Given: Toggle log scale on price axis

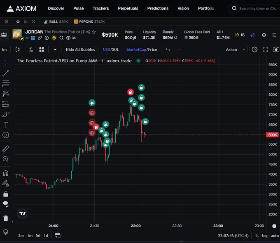Looking at the screenshot, I should [x=265, y=236].
